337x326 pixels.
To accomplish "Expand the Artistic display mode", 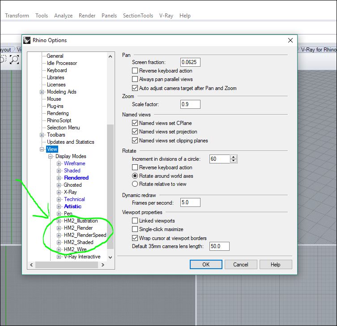I will pyautogui.click(x=59, y=206).
